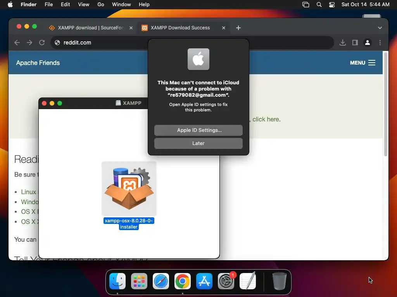Open the MENU hamburger on Apache Friends
The width and height of the screenshot is (397, 297).
pos(362,63)
